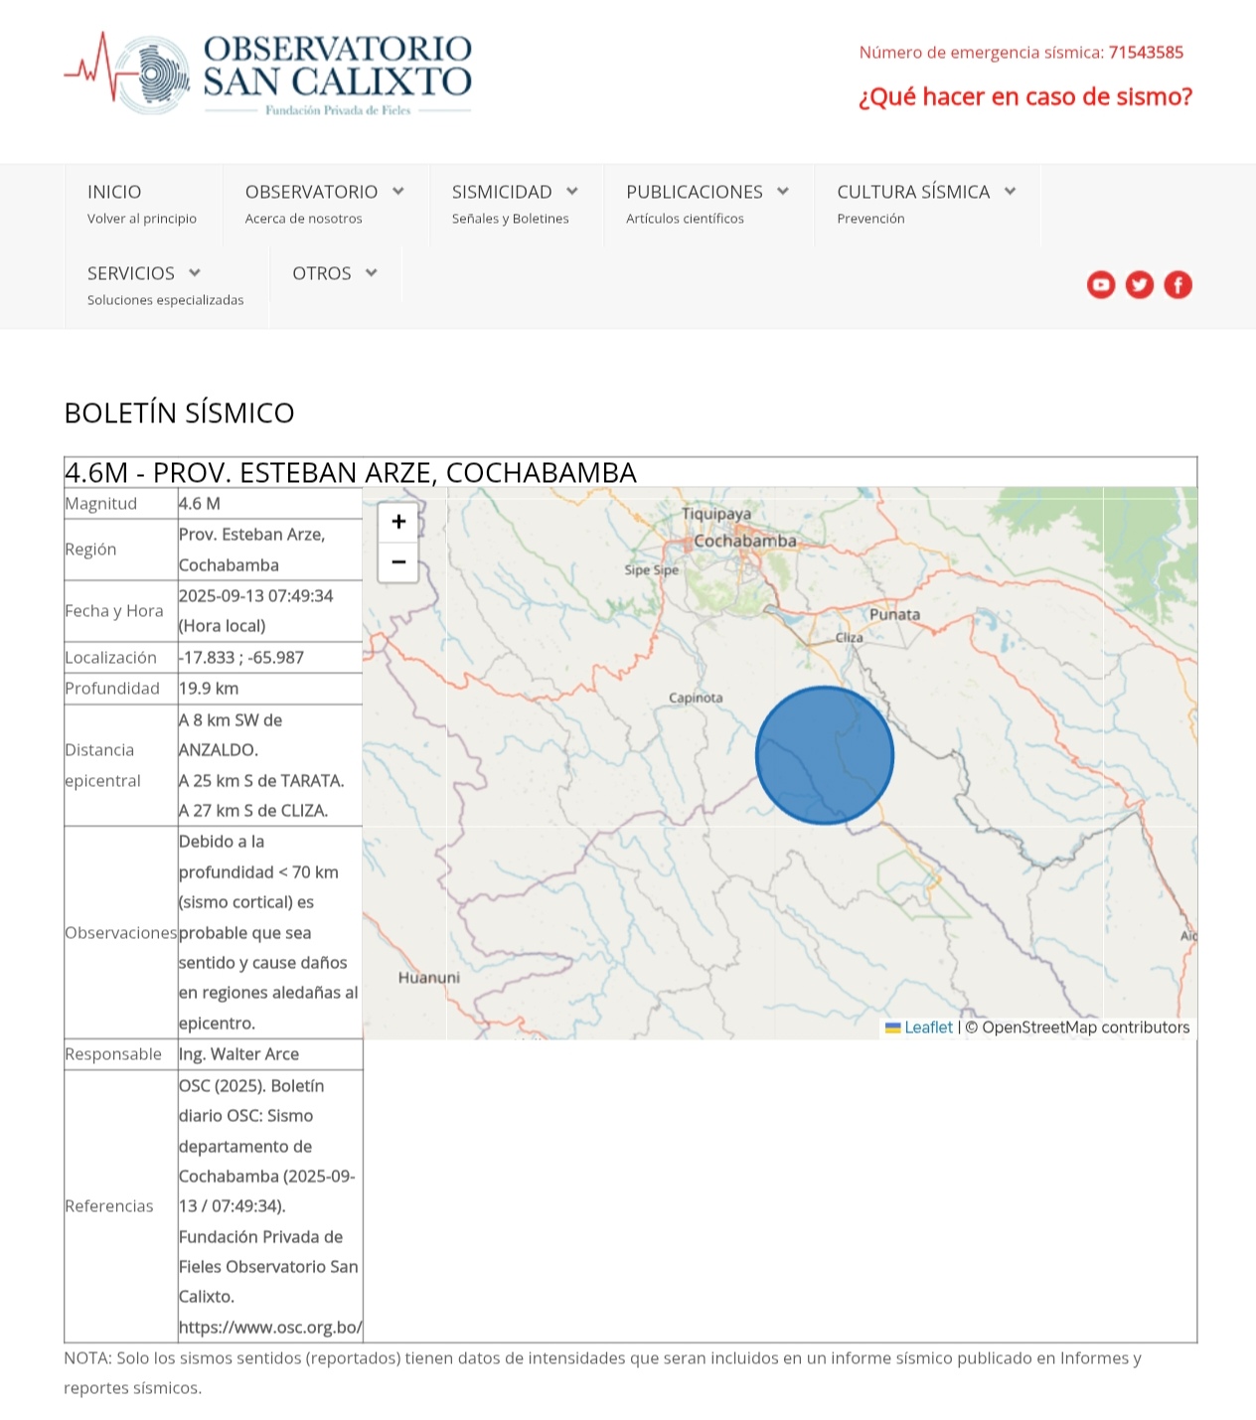Viewport: 1256px width, 1420px height.
Task: Click the Tiquipaya label on the map
Action: click(716, 514)
